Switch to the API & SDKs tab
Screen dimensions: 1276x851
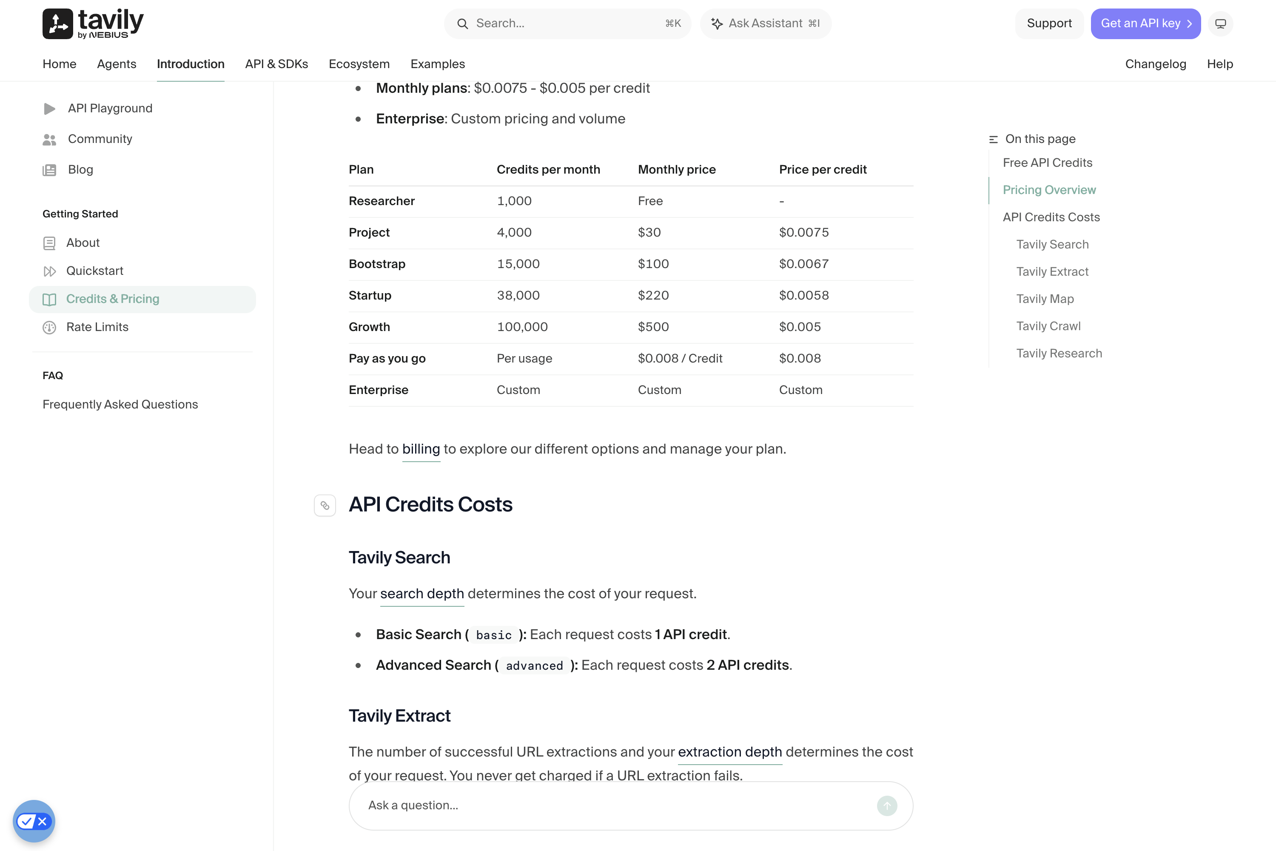point(277,64)
